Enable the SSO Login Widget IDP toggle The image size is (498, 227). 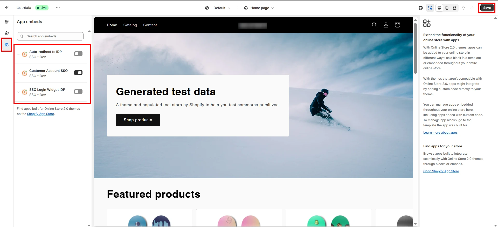[x=78, y=92]
